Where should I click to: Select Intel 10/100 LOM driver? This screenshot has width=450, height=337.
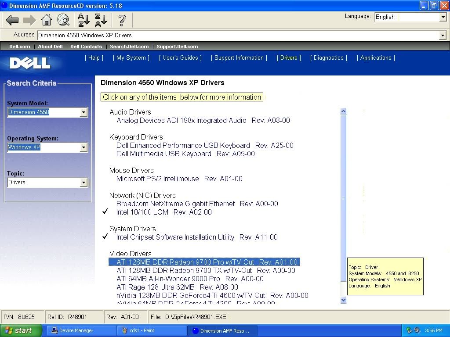164,212
